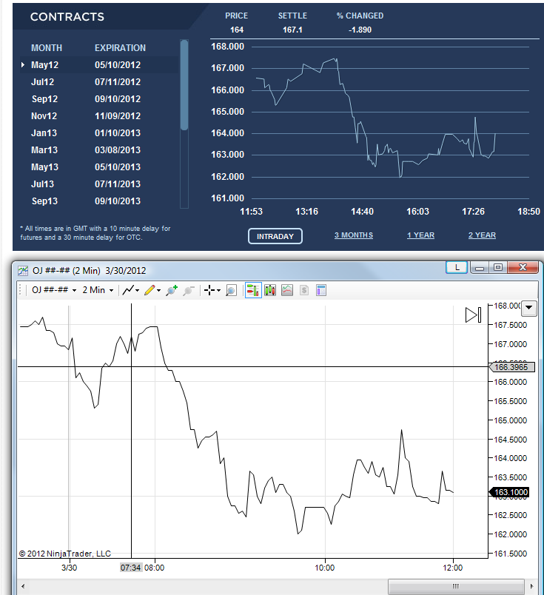The width and height of the screenshot is (544, 595).
Task: Click the L link button in title bar
Action: pyautogui.click(x=457, y=267)
